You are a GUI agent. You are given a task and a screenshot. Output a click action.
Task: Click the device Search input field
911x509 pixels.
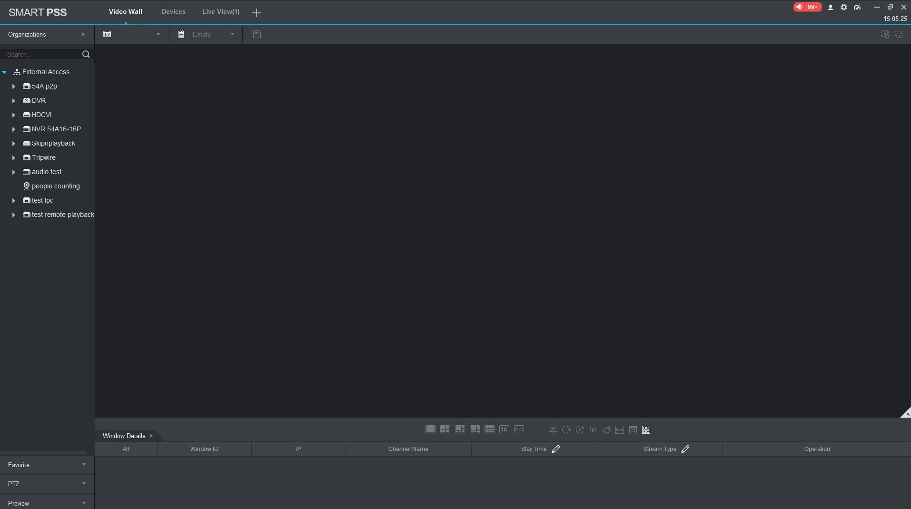tap(42, 54)
